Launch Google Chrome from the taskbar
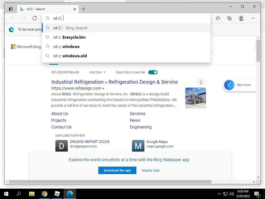Screen dimensions: 265x199 [x=45, y=194]
